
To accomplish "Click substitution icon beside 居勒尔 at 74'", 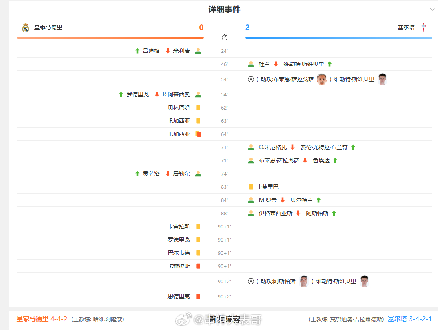I will 198,174.
